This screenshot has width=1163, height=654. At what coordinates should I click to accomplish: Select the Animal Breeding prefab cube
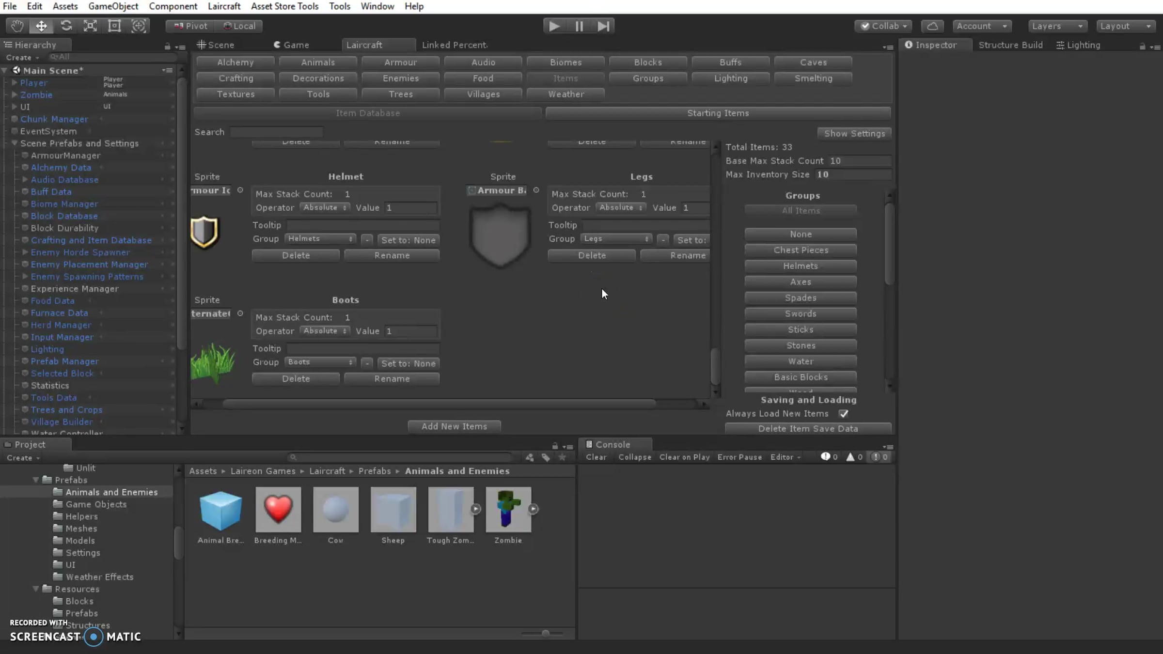(220, 510)
